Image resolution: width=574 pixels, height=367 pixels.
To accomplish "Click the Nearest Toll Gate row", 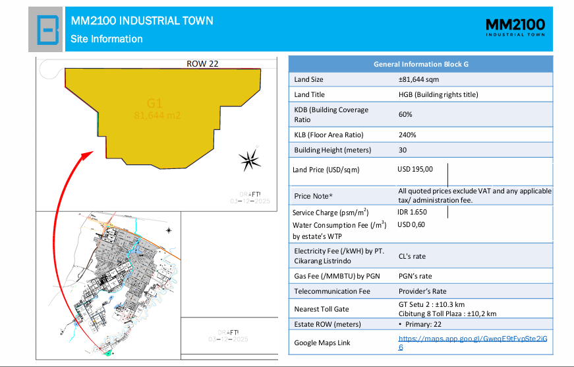I will (x=420, y=309).
